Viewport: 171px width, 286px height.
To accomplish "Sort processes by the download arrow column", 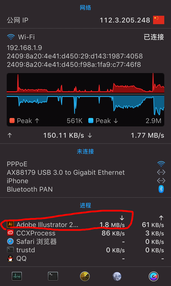I will click(122, 218).
